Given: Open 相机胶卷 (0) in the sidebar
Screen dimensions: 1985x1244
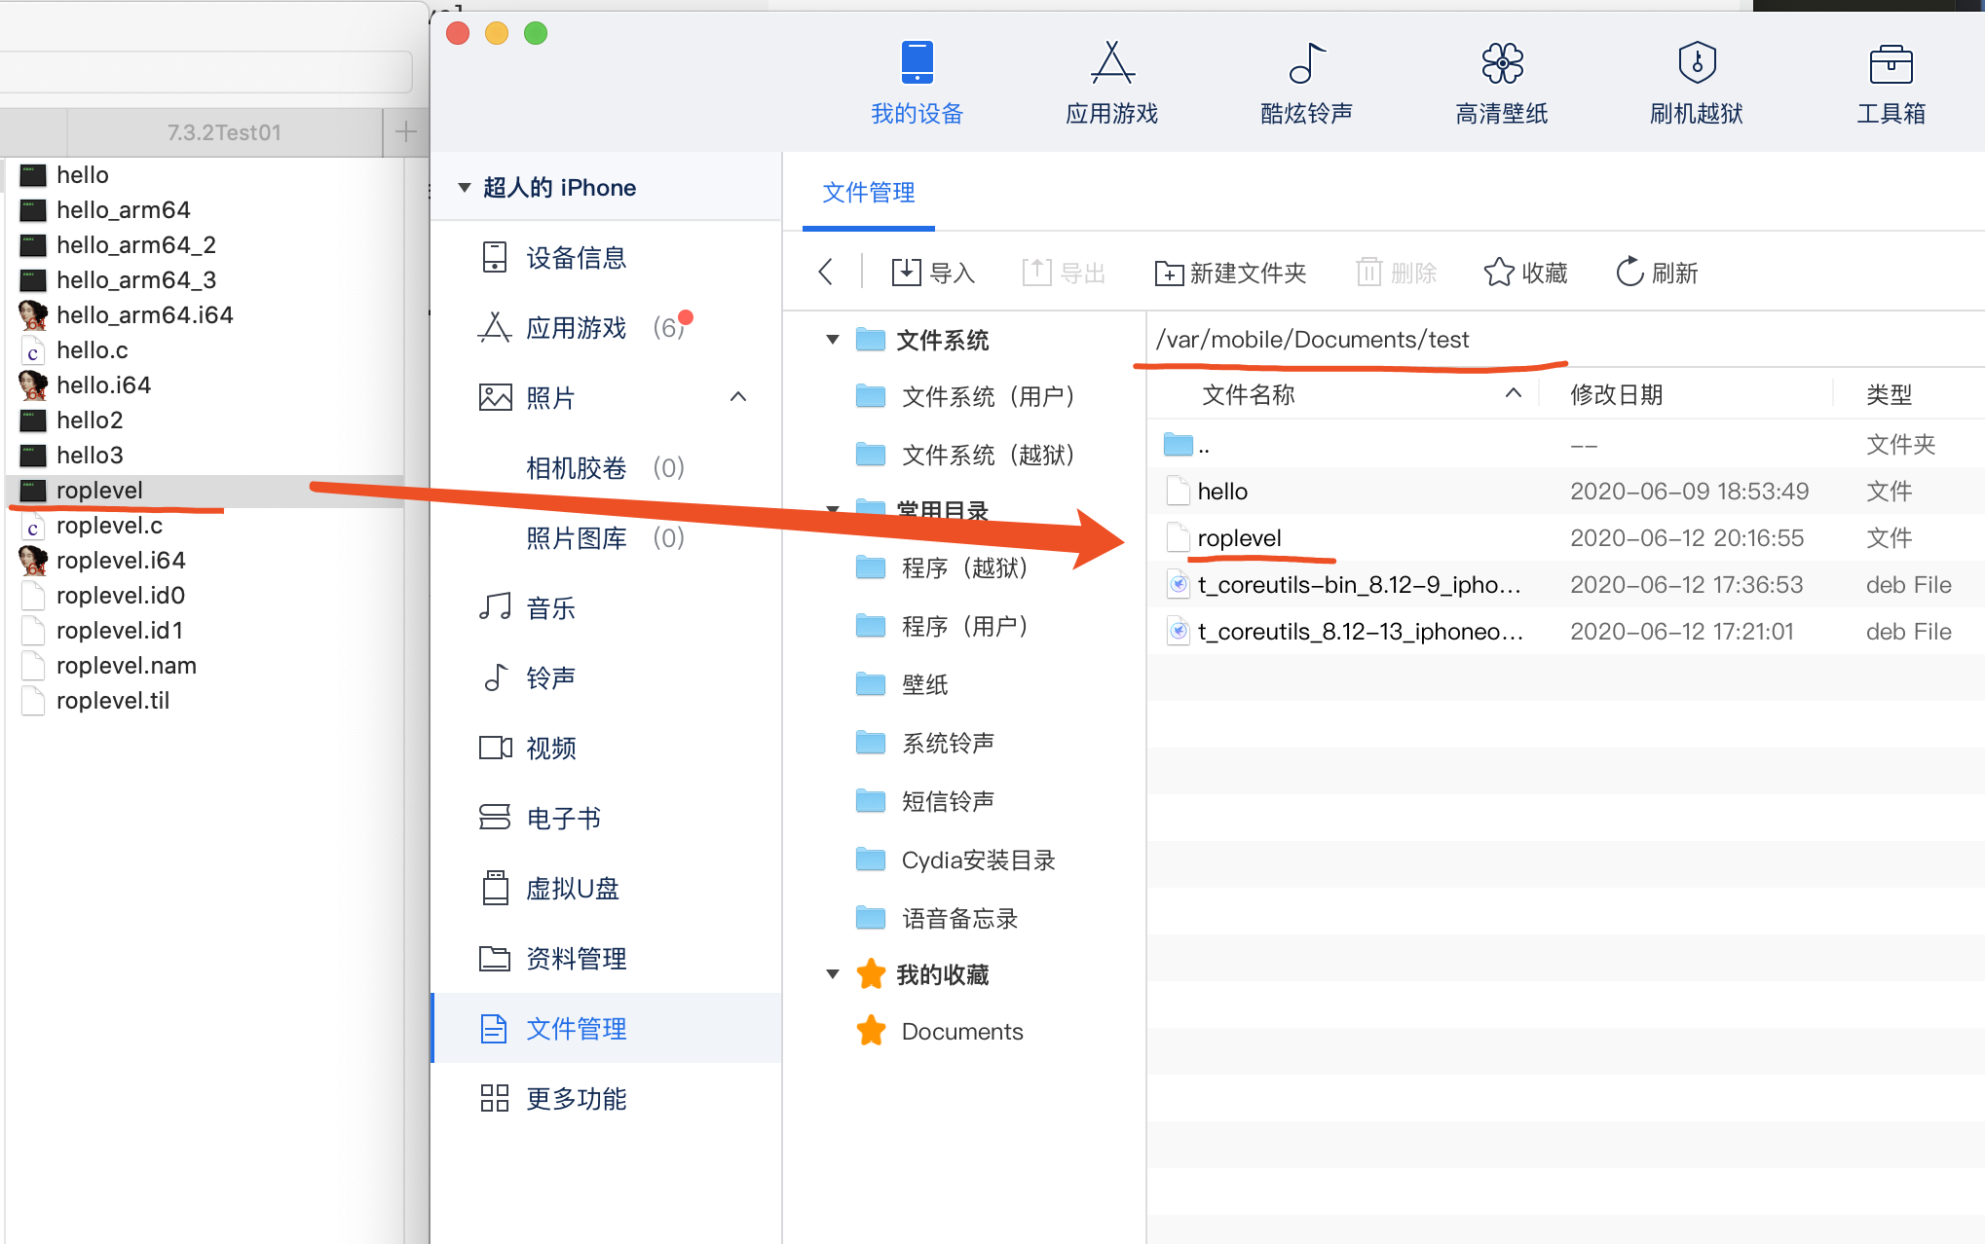Looking at the screenshot, I should pyautogui.click(x=606, y=467).
